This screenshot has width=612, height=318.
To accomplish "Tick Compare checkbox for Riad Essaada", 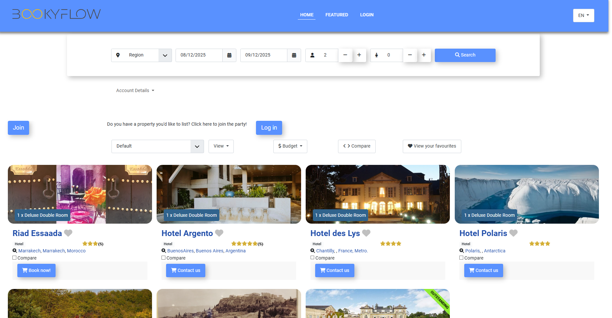I will click(x=14, y=258).
